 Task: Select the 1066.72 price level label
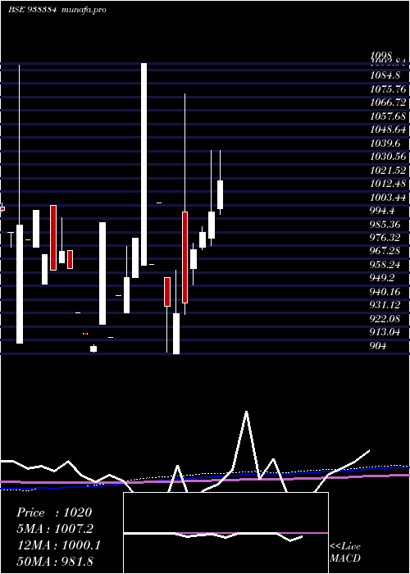(388, 102)
